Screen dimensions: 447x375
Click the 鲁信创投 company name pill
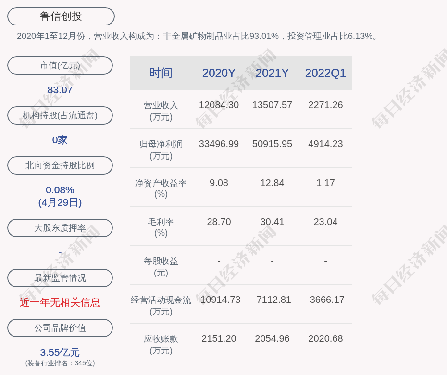coord(61,16)
